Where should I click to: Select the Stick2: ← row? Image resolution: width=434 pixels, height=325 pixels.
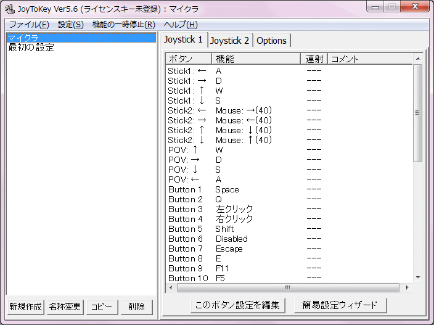[x=289, y=110]
